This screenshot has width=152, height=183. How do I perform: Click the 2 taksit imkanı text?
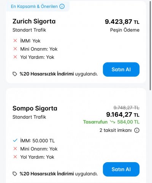click(x=116, y=130)
